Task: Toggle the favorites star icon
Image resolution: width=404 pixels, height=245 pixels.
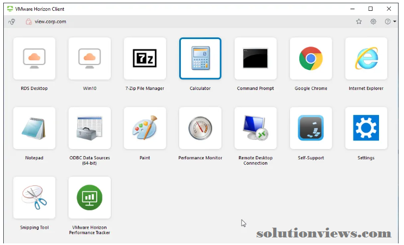Action: click(359, 22)
